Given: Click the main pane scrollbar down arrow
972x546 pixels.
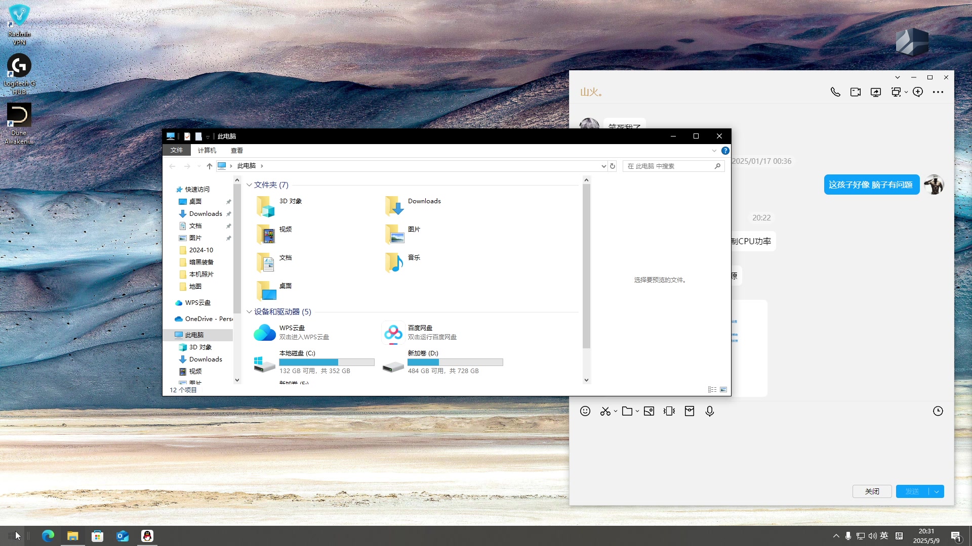Looking at the screenshot, I should (587, 380).
